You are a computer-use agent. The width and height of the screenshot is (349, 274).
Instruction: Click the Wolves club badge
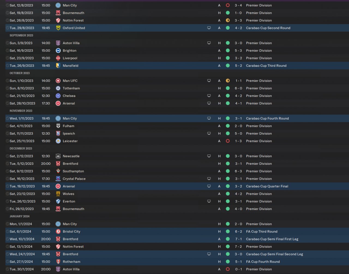(x=58, y=194)
